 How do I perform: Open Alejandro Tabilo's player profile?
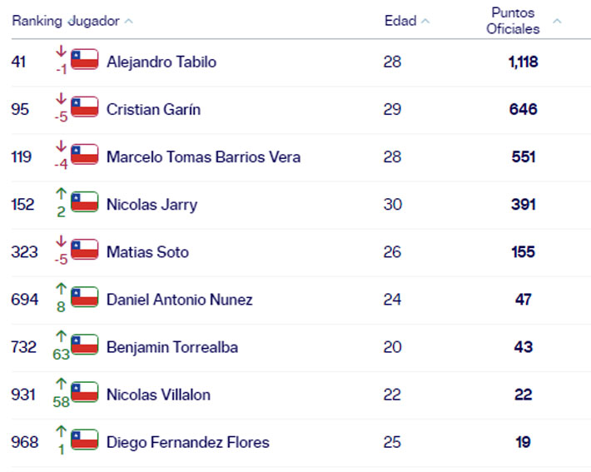pos(160,62)
